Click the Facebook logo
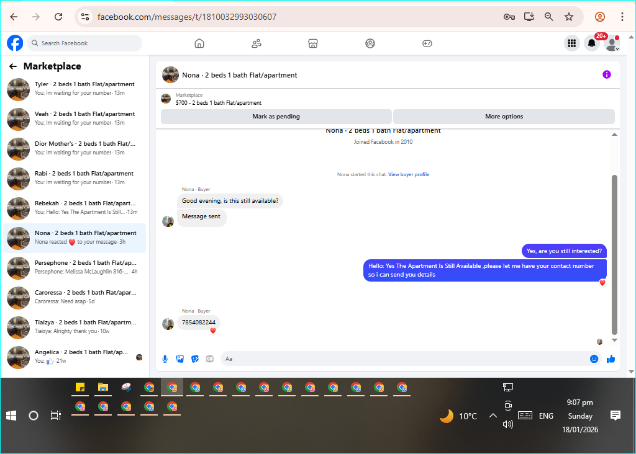The width and height of the screenshot is (636, 454). 15,43
